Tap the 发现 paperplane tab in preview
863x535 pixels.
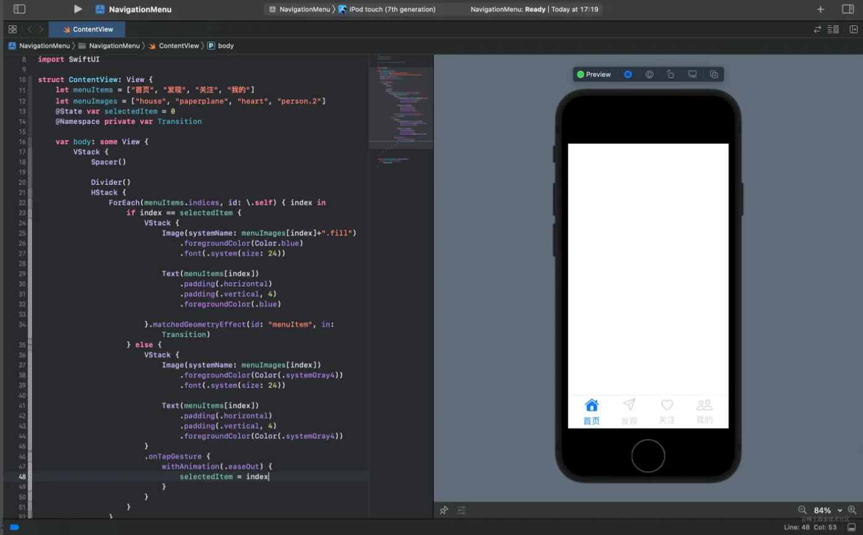point(629,412)
